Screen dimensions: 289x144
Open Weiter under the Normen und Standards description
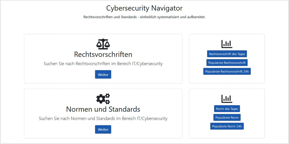(x=103, y=129)
